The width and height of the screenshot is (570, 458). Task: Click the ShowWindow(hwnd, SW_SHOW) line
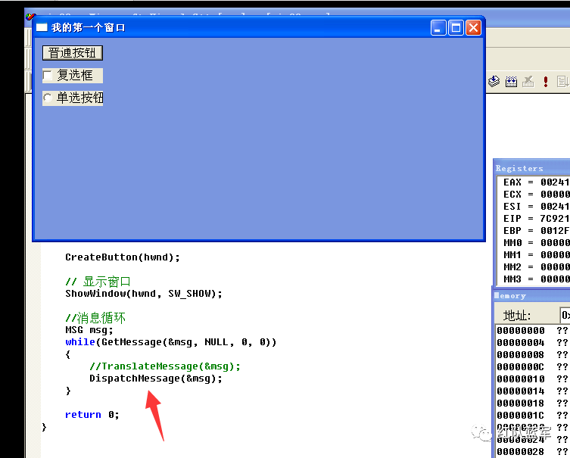144,293
